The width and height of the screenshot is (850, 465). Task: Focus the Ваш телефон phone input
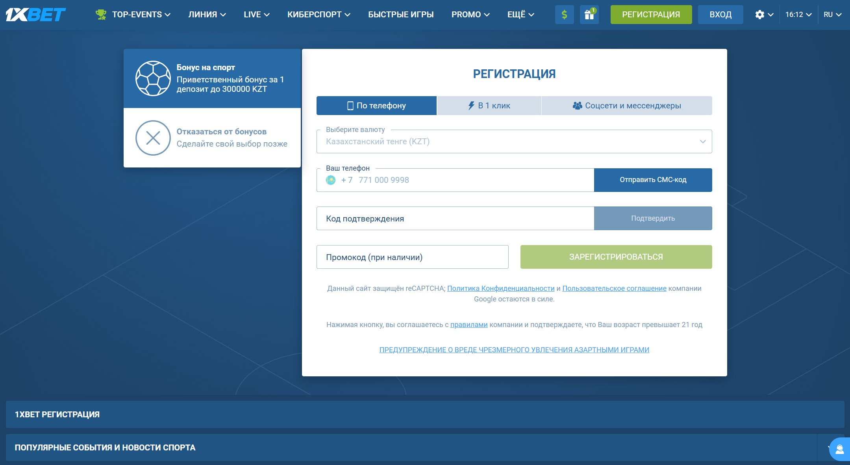point(455,180)
